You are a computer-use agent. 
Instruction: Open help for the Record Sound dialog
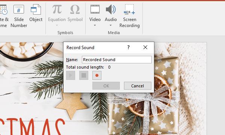(128, 47)
